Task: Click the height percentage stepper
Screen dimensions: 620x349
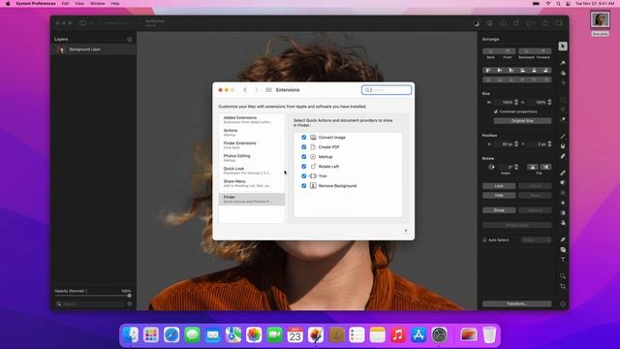Action: point(549,102)
